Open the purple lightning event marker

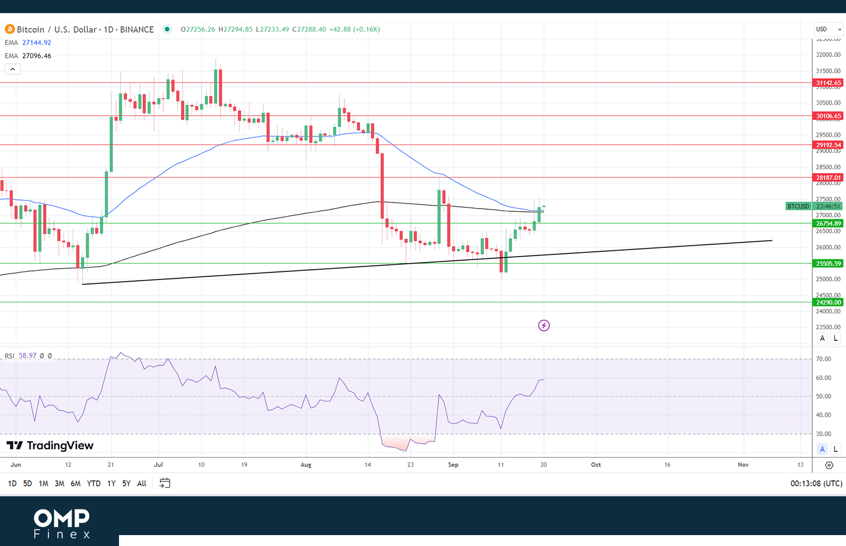point(544,325)
